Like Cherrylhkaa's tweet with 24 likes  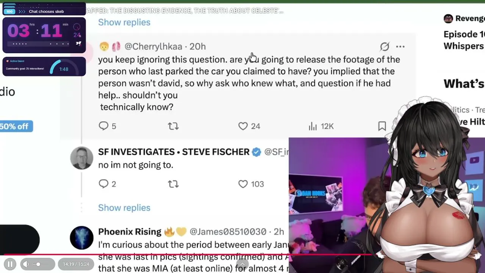click(x=243, y=126)
